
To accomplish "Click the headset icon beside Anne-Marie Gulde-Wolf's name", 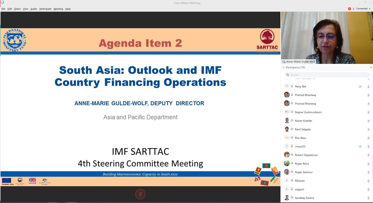I will 284,62.
